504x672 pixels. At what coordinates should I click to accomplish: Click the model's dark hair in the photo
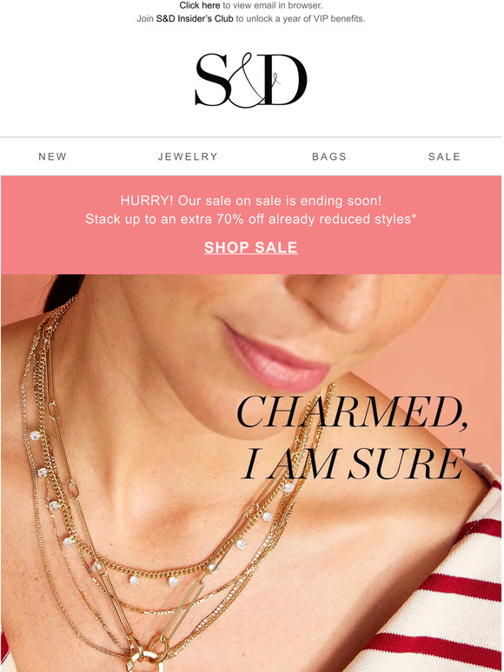click(x=63, y=292)
